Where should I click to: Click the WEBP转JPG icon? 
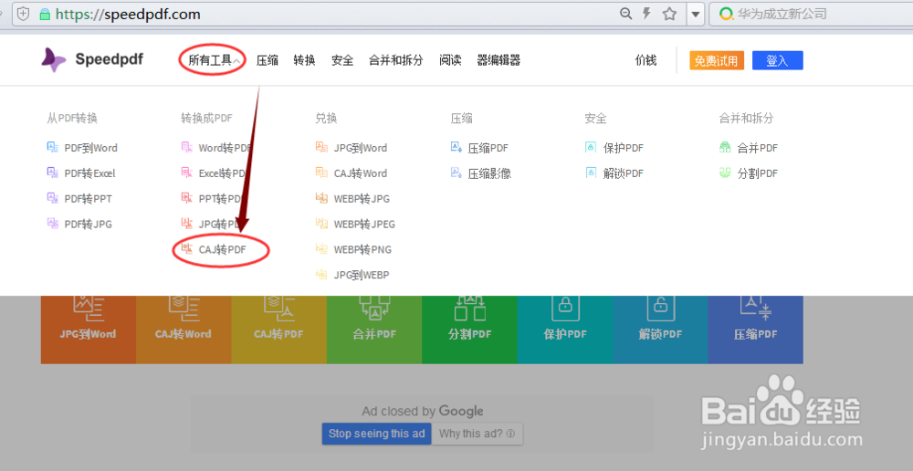point(321,198)
